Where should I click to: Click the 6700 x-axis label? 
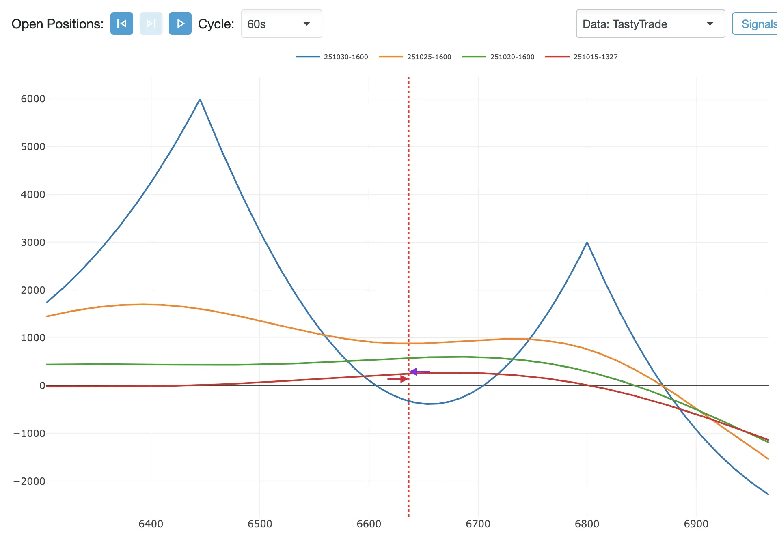[478, 524]
